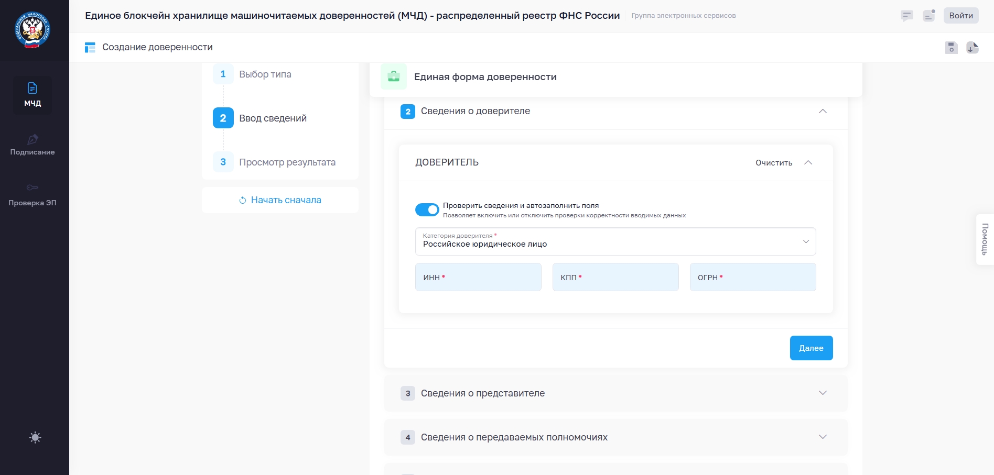Viewport: 994px width, 475px height.
Task: Collapse the Сведения о доверителе section
Action: click(x=823, y=111)
